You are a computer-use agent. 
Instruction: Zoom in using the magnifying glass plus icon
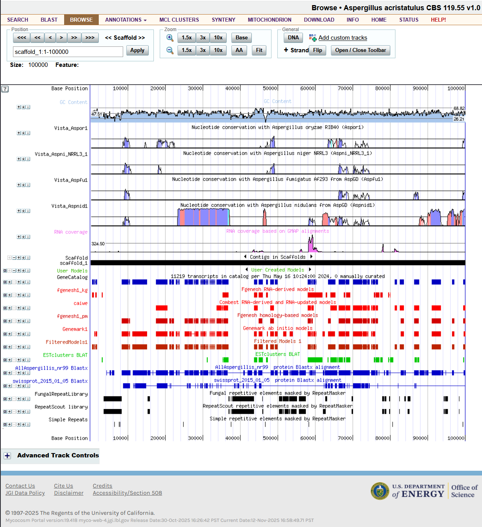[x=170, y=37]
